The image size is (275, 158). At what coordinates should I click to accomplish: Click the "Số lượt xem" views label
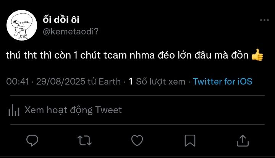(161, 81)
